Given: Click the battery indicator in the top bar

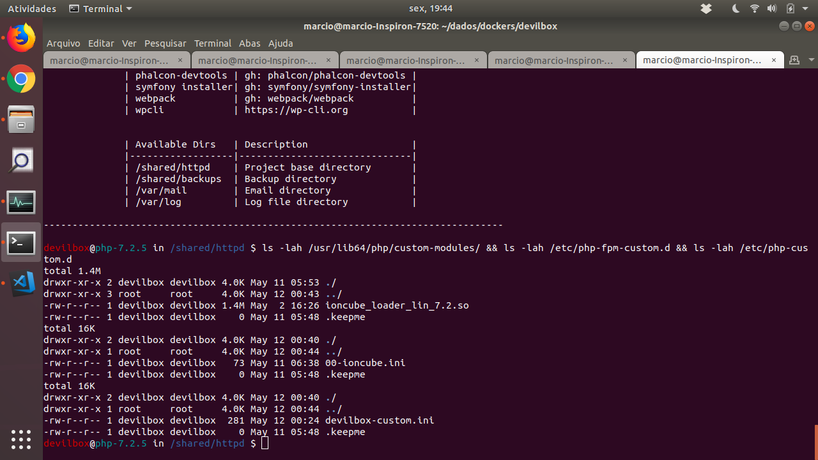Looking at the screenshot, I should pos(791,8).
